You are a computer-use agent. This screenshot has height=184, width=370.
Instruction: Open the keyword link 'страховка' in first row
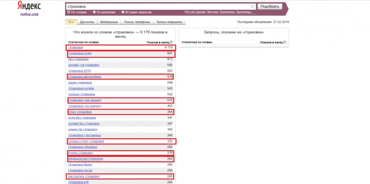75,48
